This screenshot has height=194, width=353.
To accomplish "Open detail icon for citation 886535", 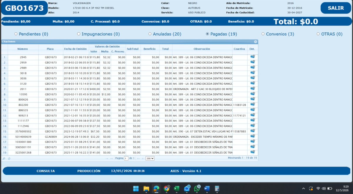I will pos(252,110).
